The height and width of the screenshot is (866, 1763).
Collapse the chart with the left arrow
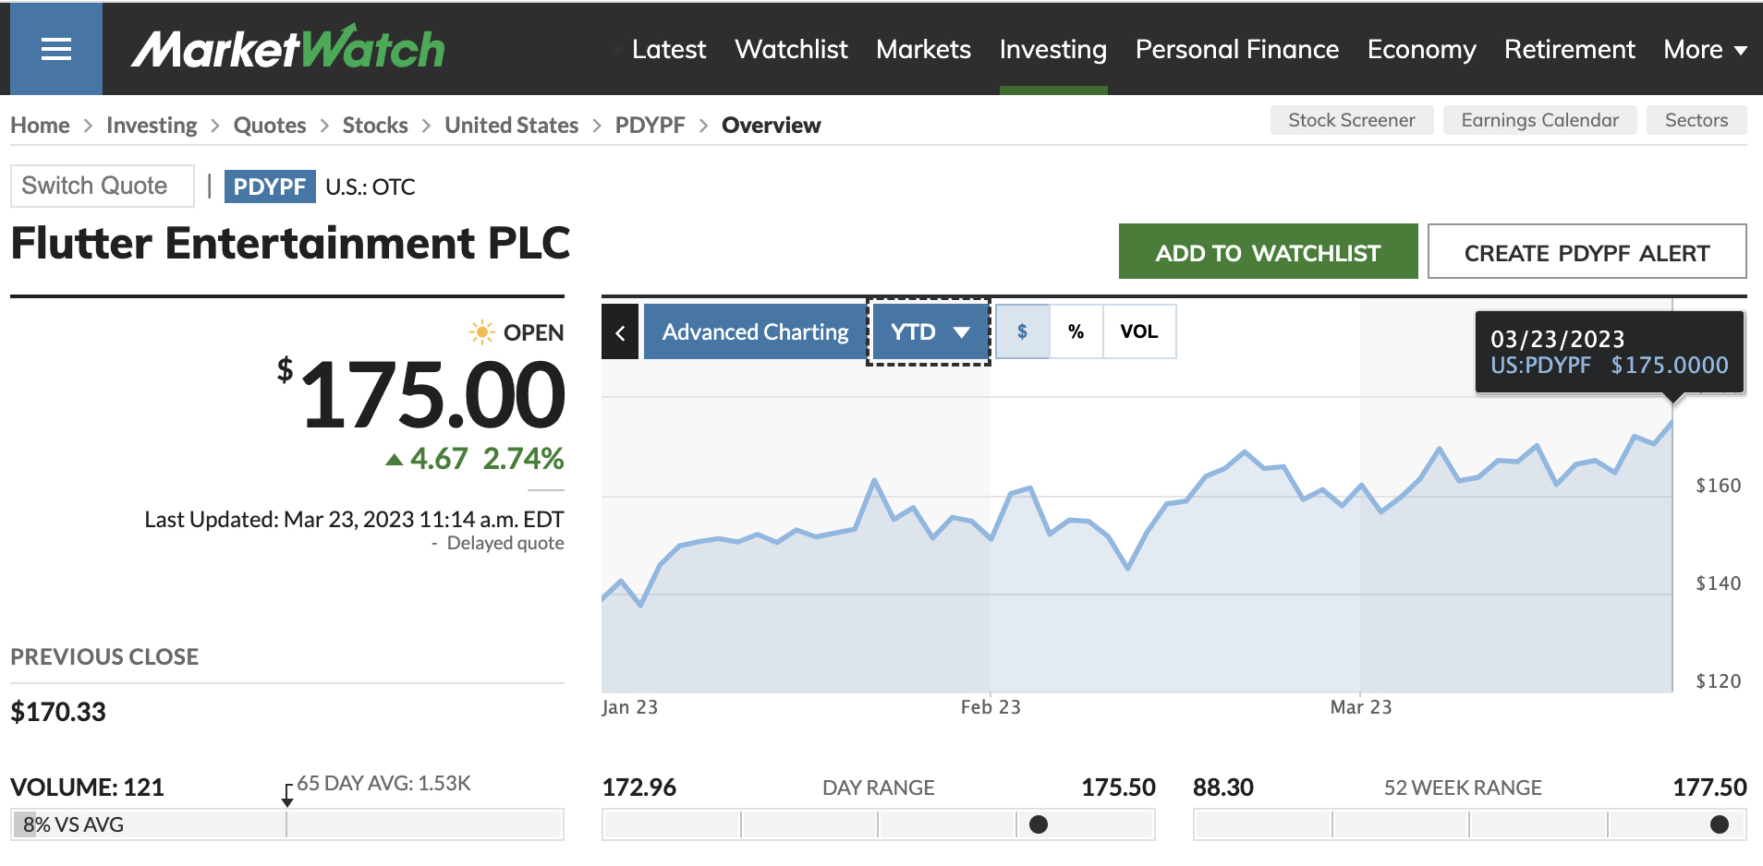620,331
